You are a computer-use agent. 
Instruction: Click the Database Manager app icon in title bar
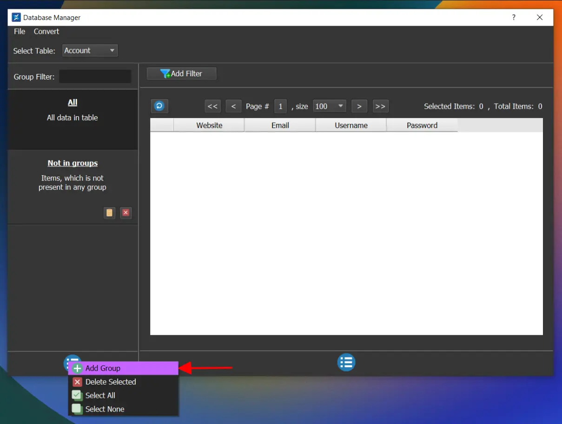point(16,17)
